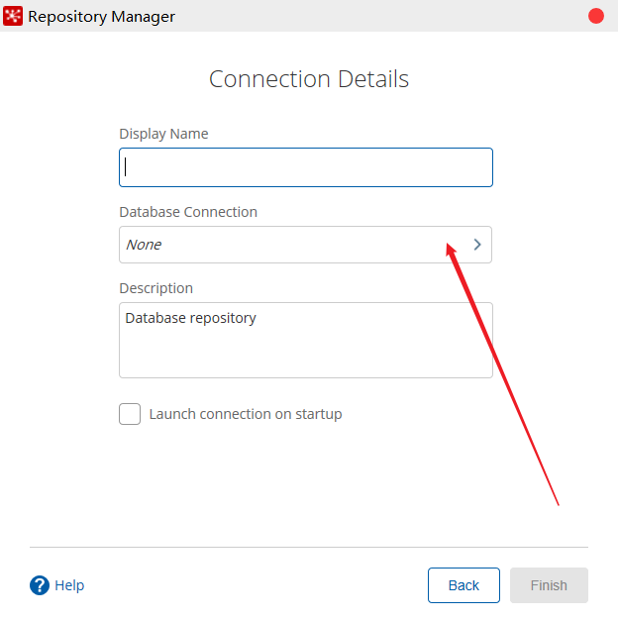Click the "Description" field label
The height and width of the screenshot is (621, 618).
(x=155, y=288)
